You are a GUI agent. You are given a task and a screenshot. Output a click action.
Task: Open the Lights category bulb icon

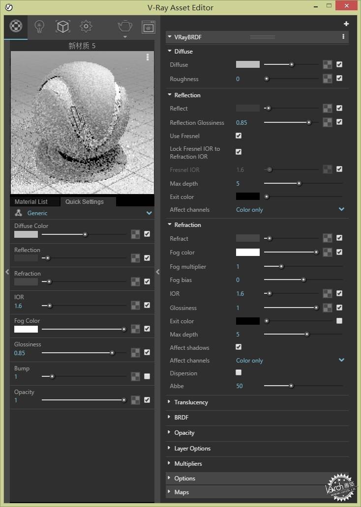pyautogui.click(x=39, y=27)
